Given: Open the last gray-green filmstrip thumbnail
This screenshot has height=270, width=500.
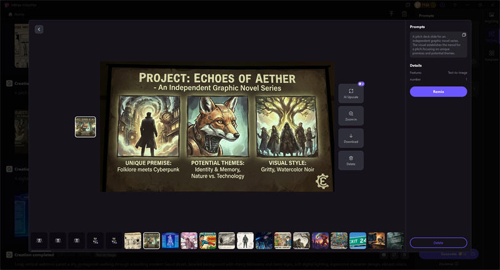Looking at the screenshot, I should (x=396, y=241).
